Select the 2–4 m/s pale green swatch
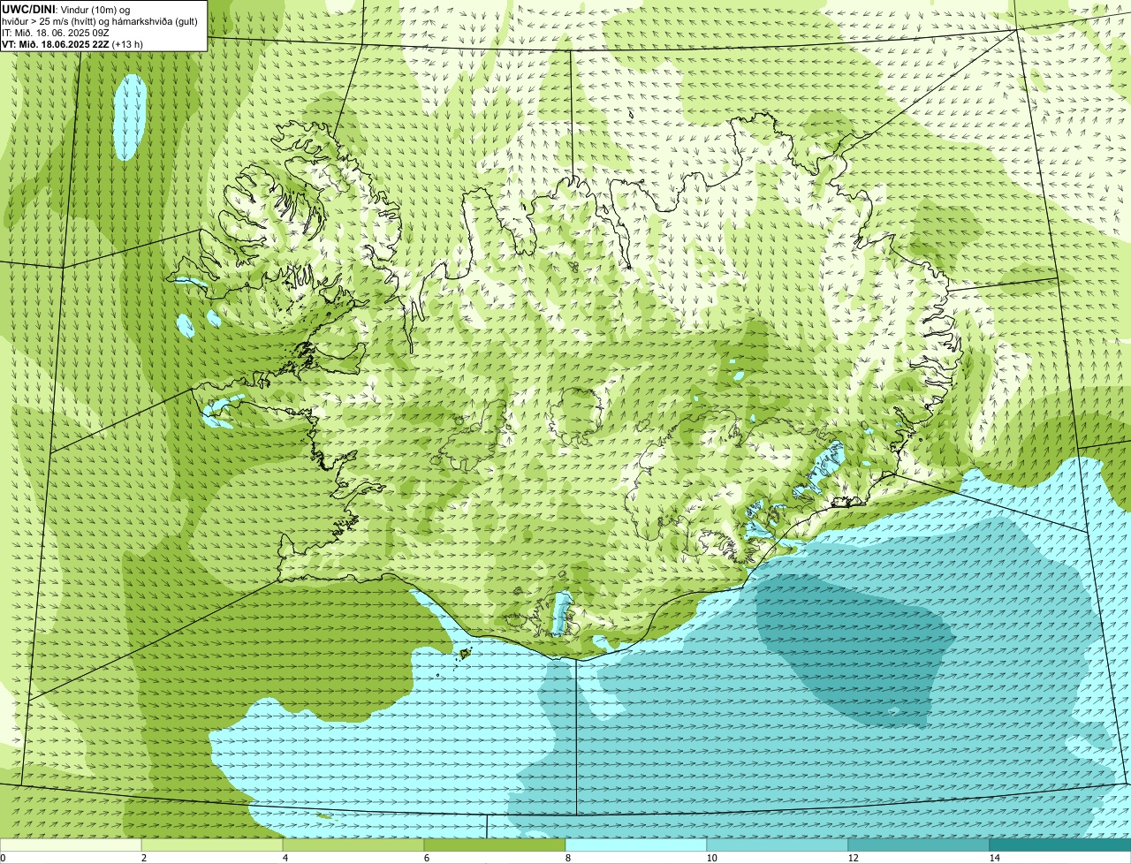This screenshot has height=864, width=1131. (x=212, y=845)
